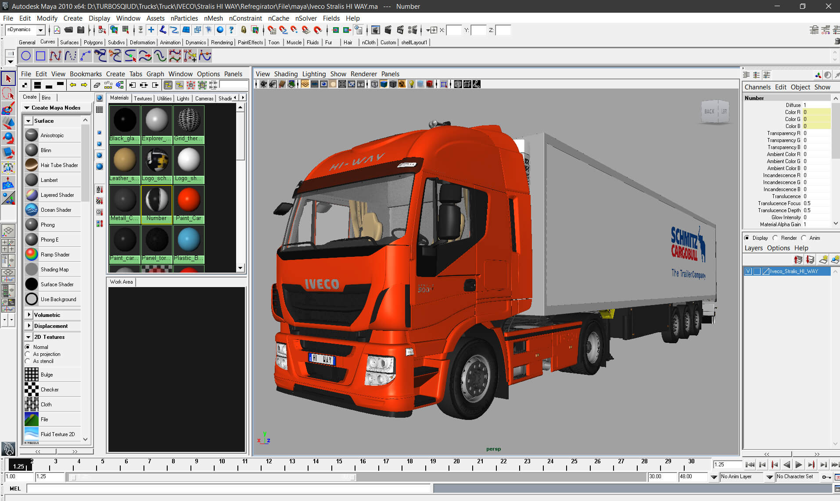Screen dimensions: 840x501
Task: Click the snap to grid plus icon
Action: [151, 30]
